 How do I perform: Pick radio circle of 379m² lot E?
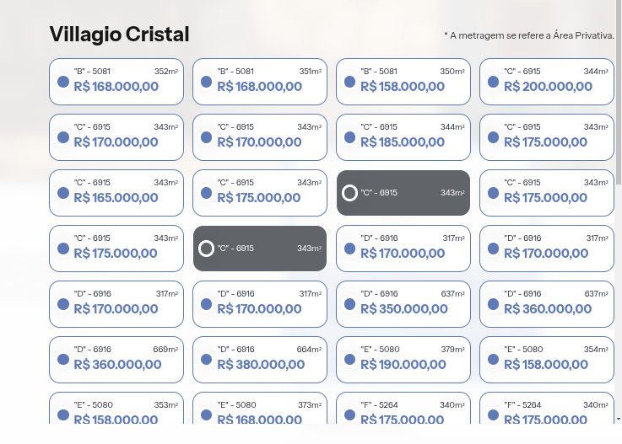[350, 360]
